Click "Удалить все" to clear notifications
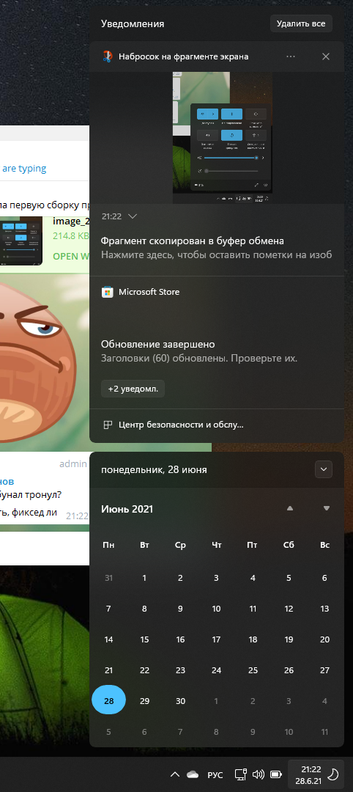 pyautogui.click(x=301, y=23)
